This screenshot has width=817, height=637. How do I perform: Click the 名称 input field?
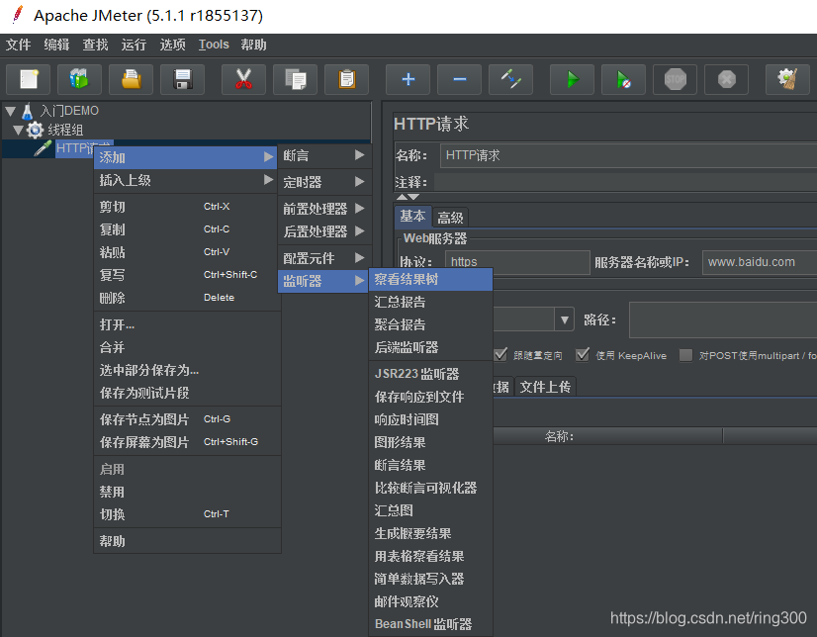click(628, 155)
